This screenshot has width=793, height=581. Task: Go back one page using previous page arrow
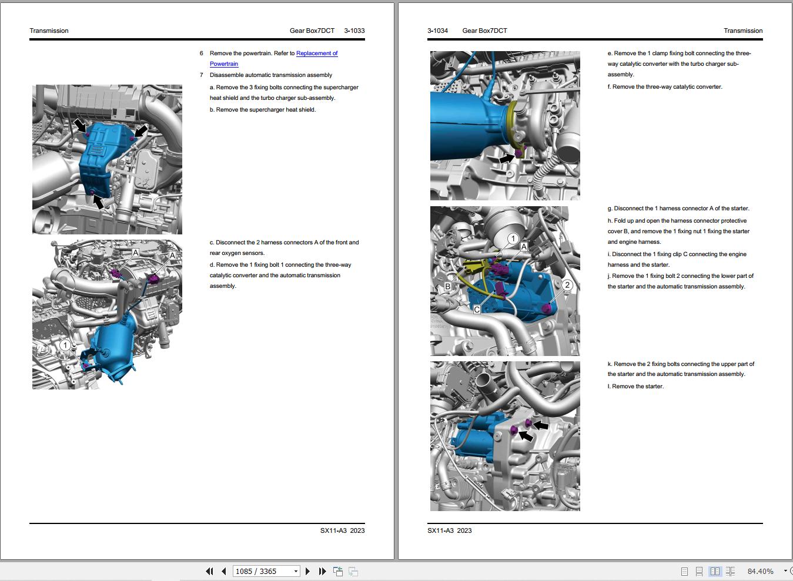click(223, 570)
